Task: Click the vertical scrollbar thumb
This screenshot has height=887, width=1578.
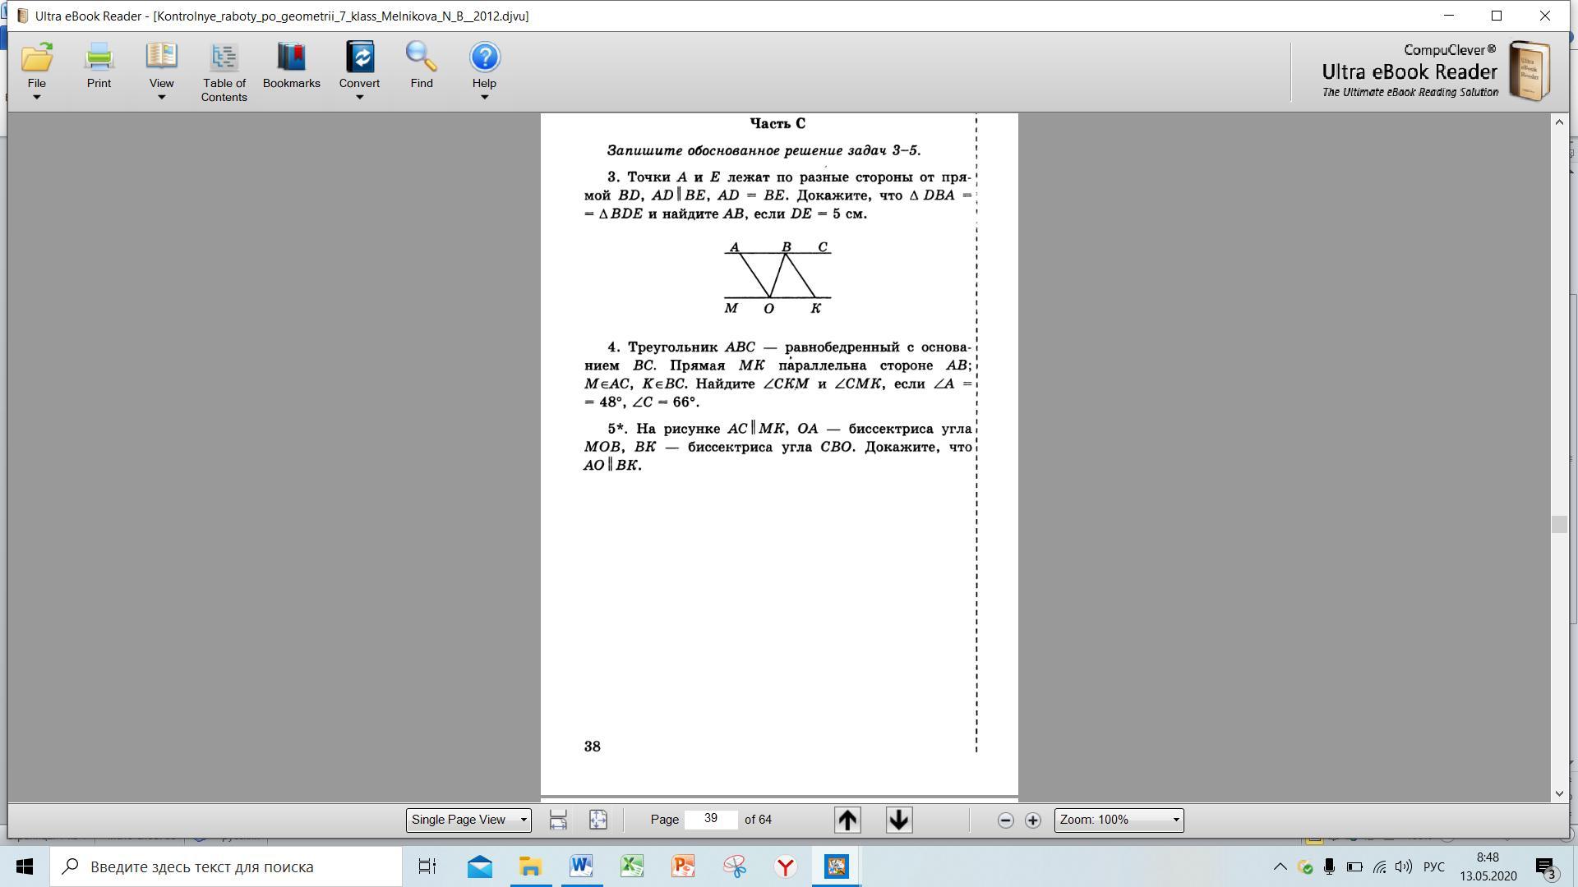Action: [1559, 524]
